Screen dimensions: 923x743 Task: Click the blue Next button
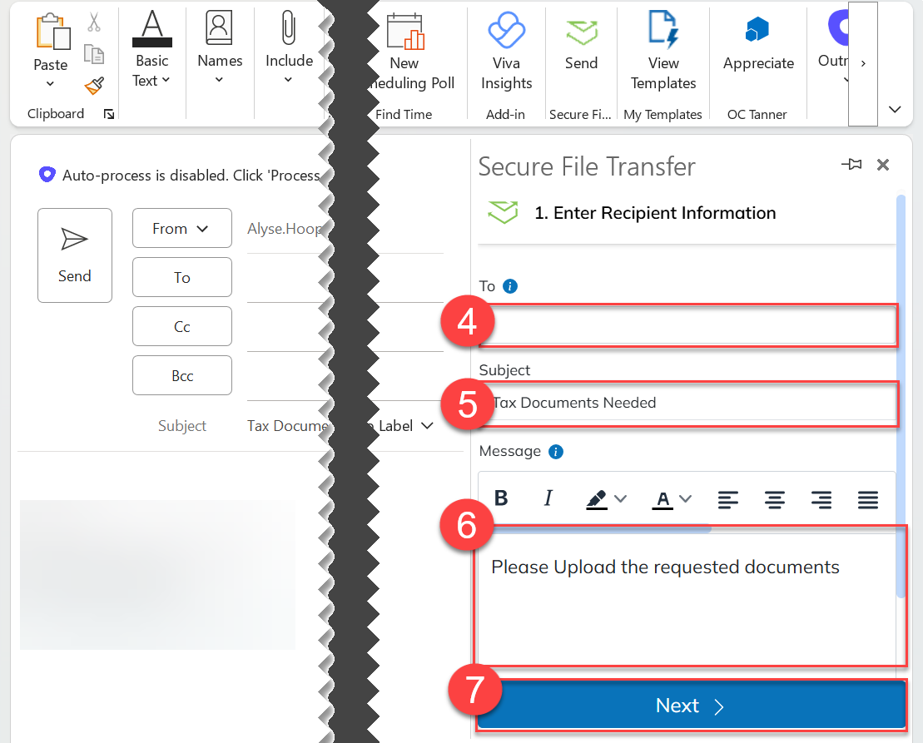pos(690,706)
